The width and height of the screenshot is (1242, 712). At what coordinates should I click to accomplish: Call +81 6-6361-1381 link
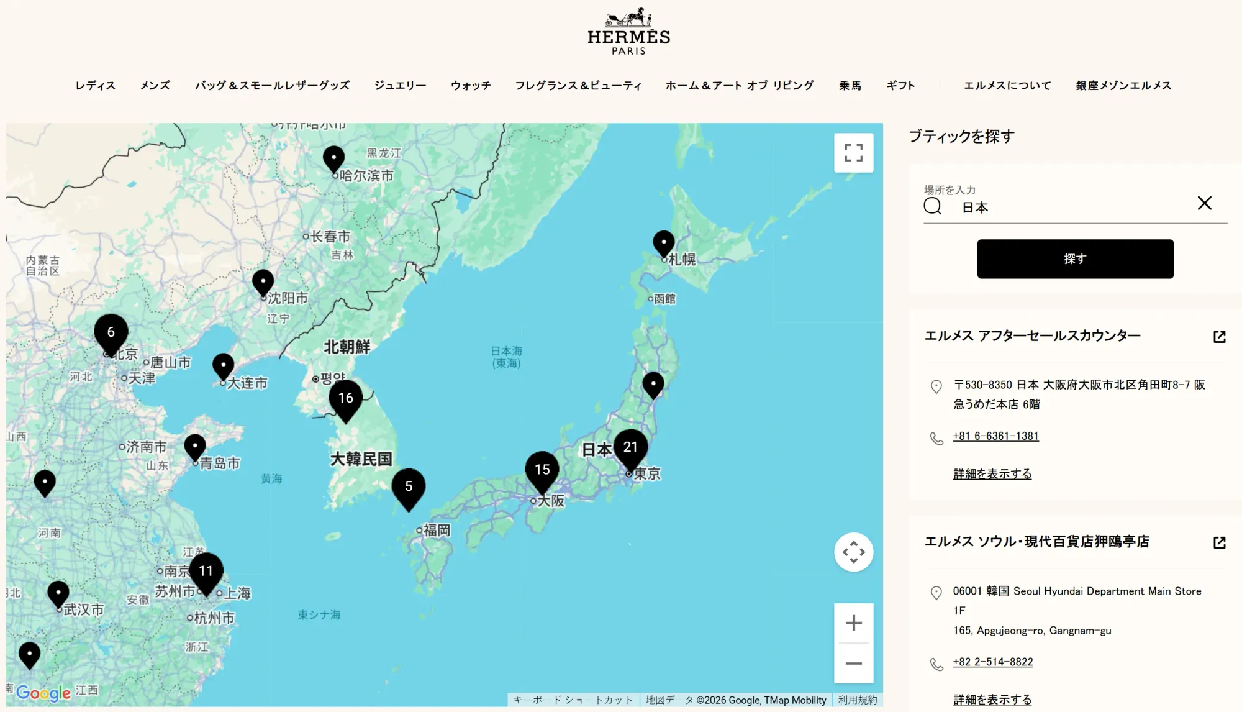(x=995, y=436)
